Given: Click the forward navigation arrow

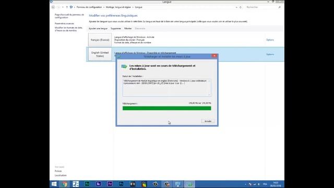Looking at the screenshot, I should [x=58, y=7].
